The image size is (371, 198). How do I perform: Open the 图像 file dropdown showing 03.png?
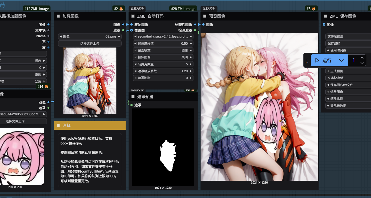(x=90, y=37)
